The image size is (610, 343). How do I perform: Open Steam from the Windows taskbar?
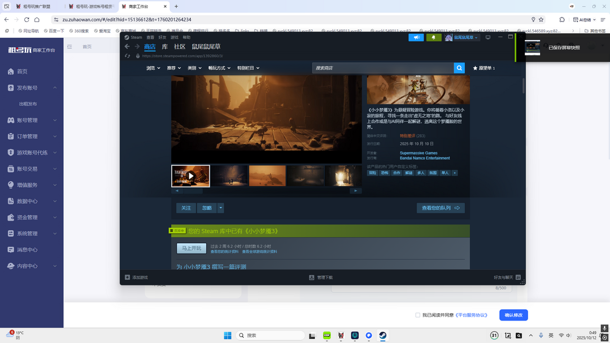(382, 335)
